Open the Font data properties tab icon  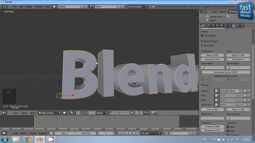pos(234,25)
